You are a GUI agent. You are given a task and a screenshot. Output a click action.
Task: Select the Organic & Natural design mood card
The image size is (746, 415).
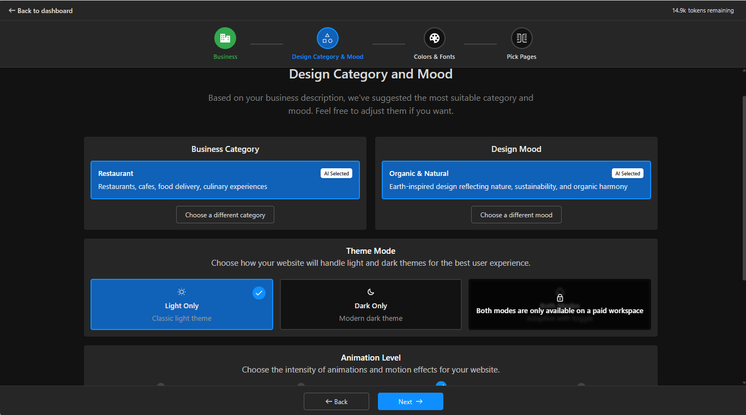tap(516, 180)
